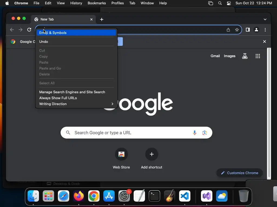The image size is (277, 207).
Task: Select Manage Search Engines and Site Search
Action: coord(76,92)
